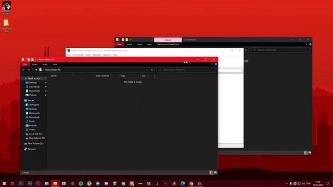333x187 pixels.
Task: Select Network in navigation pane
Action: point(32,149)
